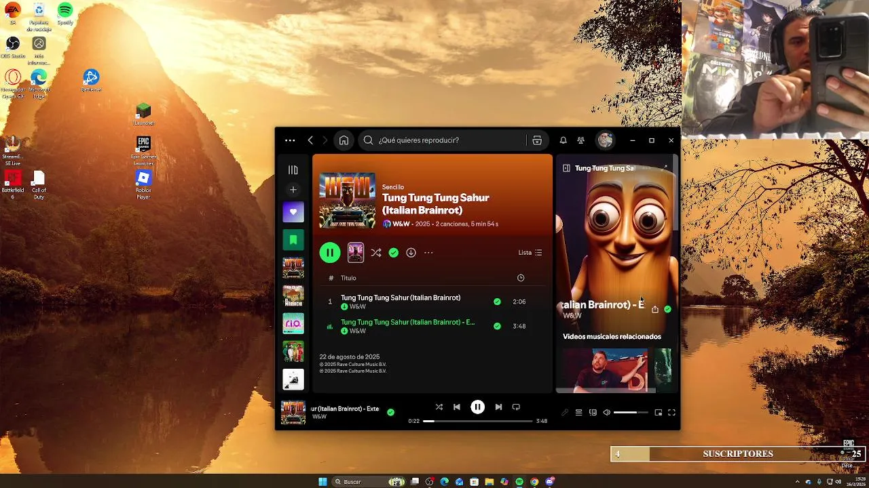The width and height of the screenshot is (869, 488).
Task: Toggle shuffle for this album
Action: pos(376,253)
